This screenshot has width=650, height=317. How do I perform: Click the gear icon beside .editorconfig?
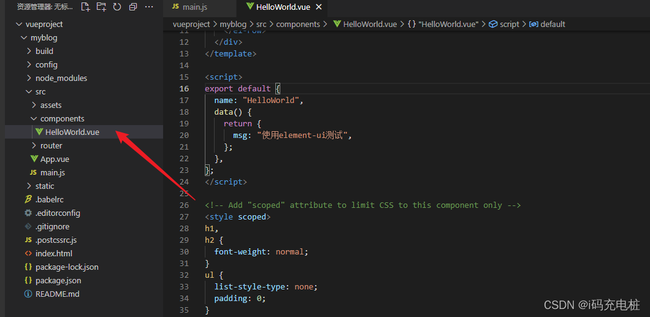pos(28,213)
